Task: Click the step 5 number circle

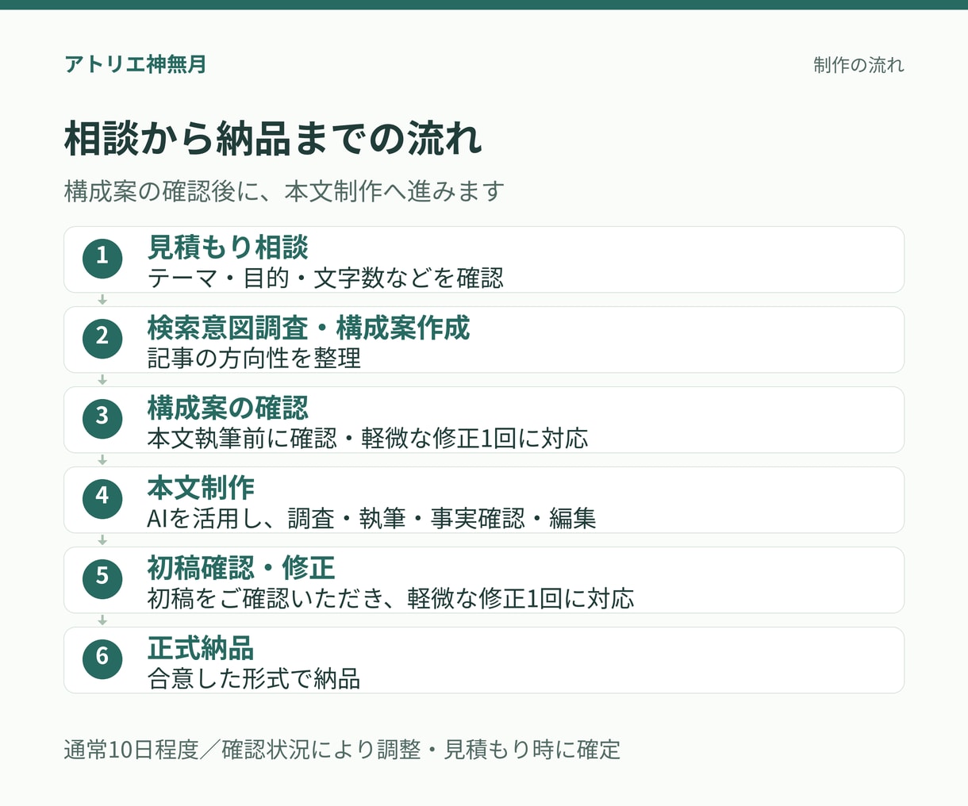Action: (x=102, y=578)
